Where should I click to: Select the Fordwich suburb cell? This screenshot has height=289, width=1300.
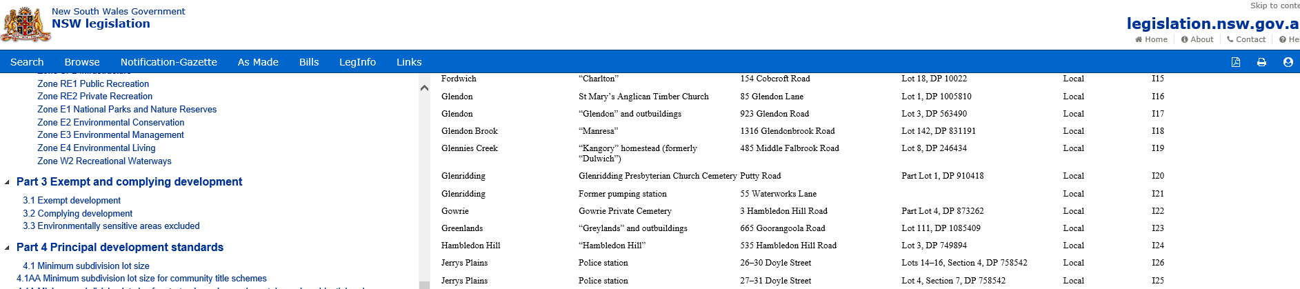(459, 79)
